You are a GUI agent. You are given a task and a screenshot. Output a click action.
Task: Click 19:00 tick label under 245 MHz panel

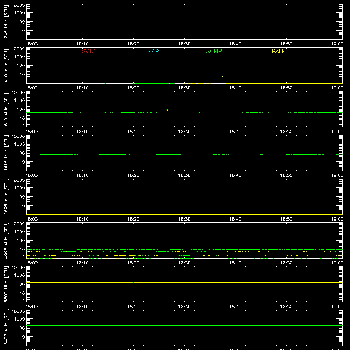(337, 44)
